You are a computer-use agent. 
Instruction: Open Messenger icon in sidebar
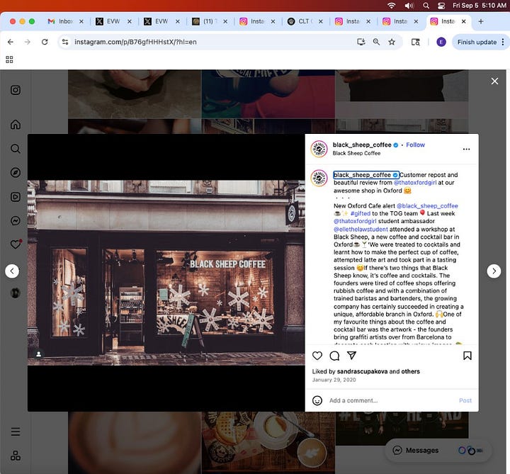[16, 220]
